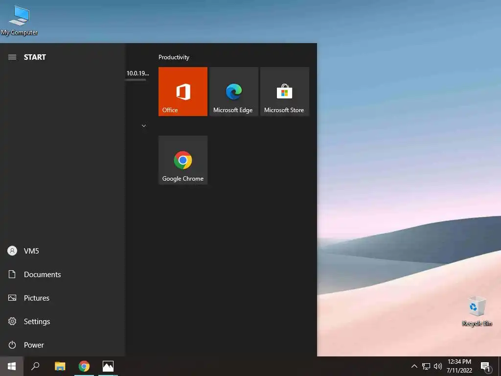Click the Windows Start button
This screenshot has height=376, width=501.
(12, 366)
